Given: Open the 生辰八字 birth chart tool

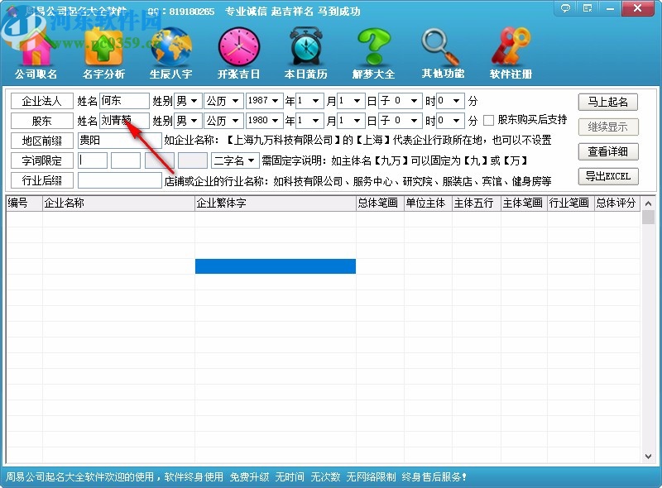Looking at the screenshot, I should coord(170,50).
